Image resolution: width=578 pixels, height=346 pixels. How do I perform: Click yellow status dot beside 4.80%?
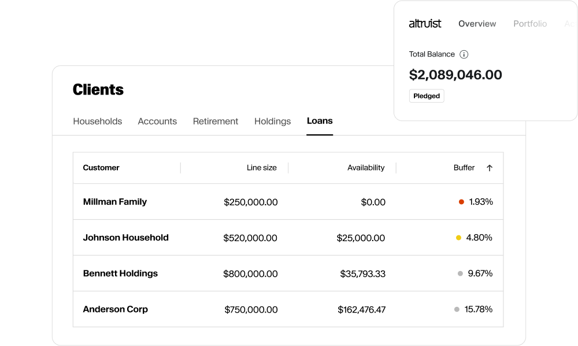tap(458, 238)
